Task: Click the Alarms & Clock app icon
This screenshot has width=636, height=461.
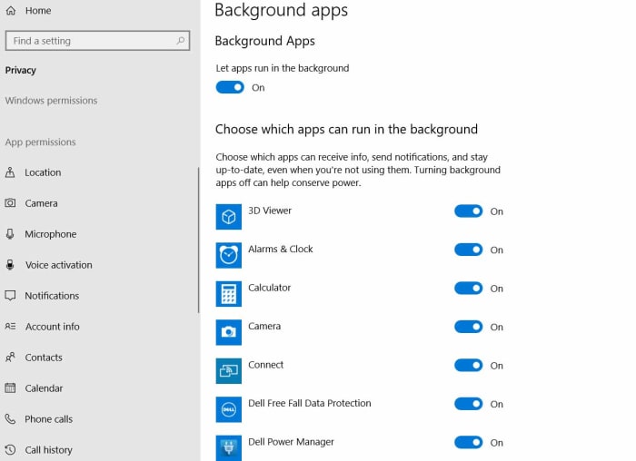Action: (x=229, y=255)
